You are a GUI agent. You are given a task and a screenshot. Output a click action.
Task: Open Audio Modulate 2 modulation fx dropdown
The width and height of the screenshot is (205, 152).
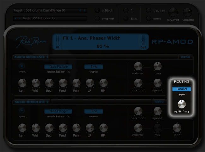(58, 111)
